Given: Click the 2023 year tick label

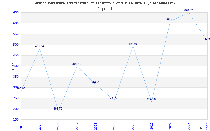Looking at the screenshot, I should click(189, 126).
